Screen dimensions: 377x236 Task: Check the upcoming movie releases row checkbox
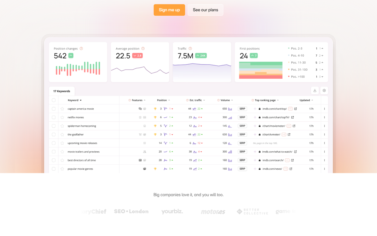point(54,143)
